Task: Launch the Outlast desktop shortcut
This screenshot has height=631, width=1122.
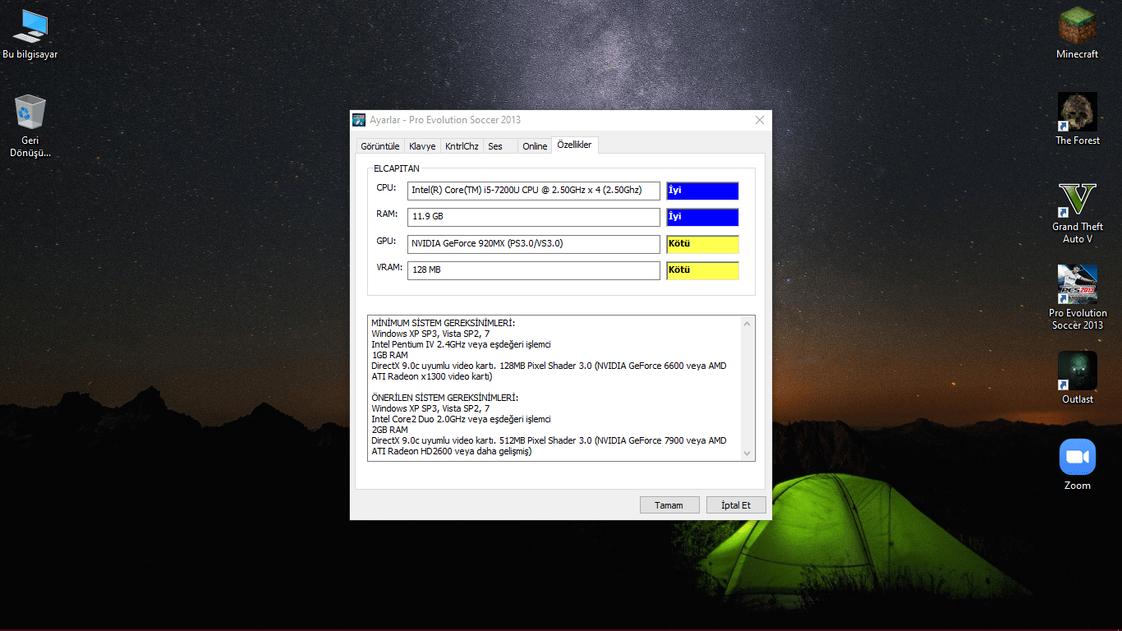Action: click(1077, 378)
